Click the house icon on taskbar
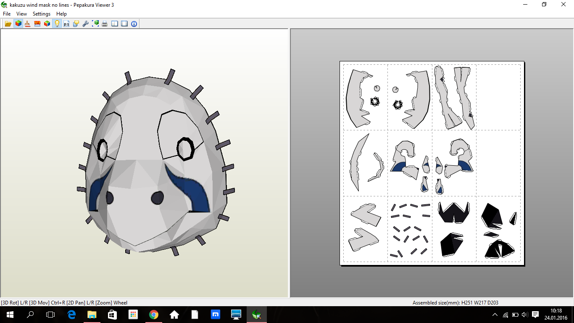This screenshot has height=323, width=574. (x=174, y=315)
